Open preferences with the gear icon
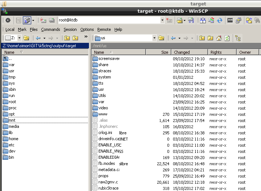This screenshot has height=191, width=261. pos(8,20)
